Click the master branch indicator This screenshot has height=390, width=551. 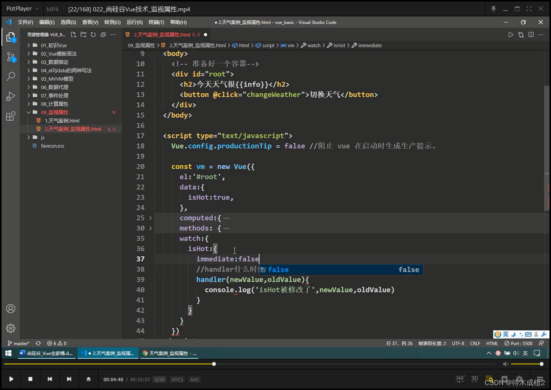point(18,343)
